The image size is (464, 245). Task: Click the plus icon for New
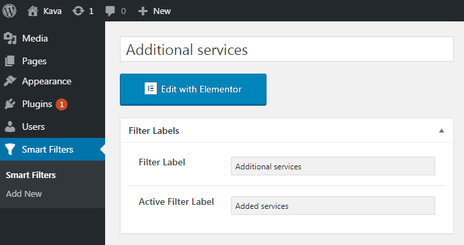point(143,11)
